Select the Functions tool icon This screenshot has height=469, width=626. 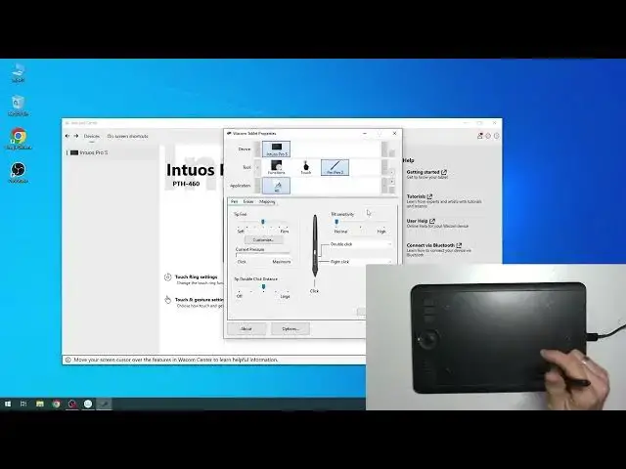tap(276, 167)
